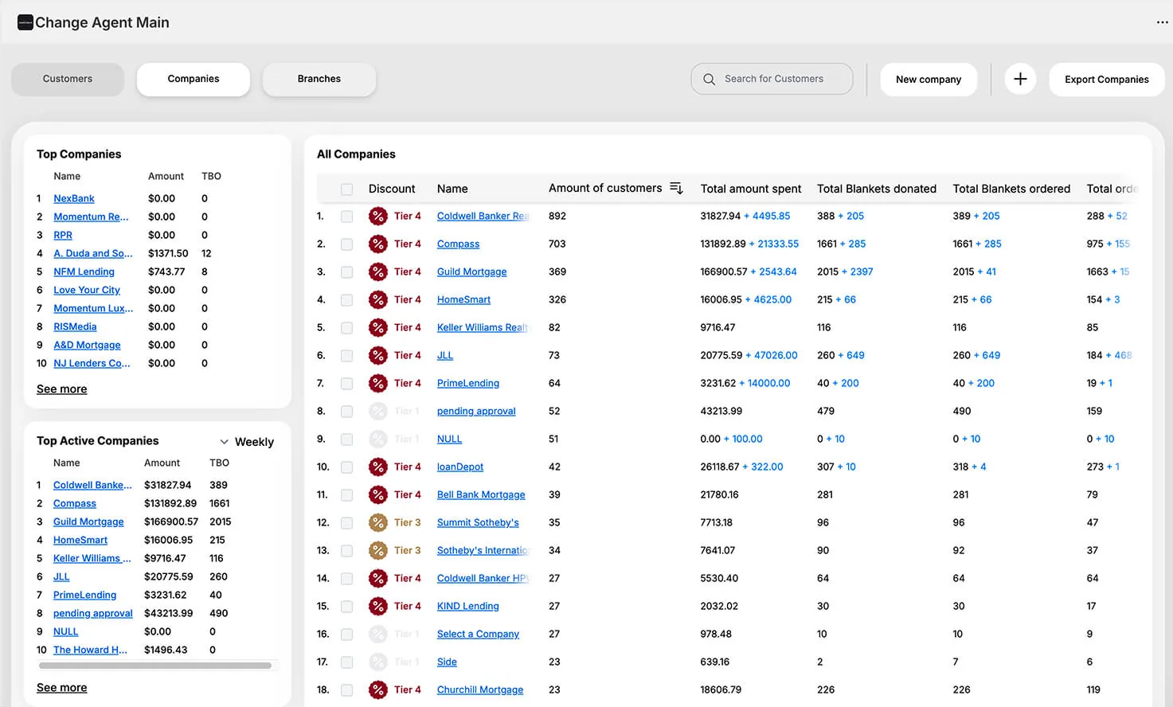This screenshot has height=707, width=1173.
Task: Click the Change Agent app logo icon
Action: (x=25, y=22)
